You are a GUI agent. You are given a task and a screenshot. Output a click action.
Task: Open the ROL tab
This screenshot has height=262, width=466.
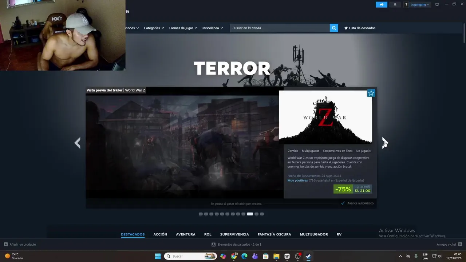(x=208, y=234)
